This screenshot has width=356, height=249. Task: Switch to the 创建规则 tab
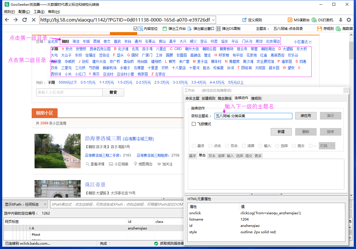208,98
